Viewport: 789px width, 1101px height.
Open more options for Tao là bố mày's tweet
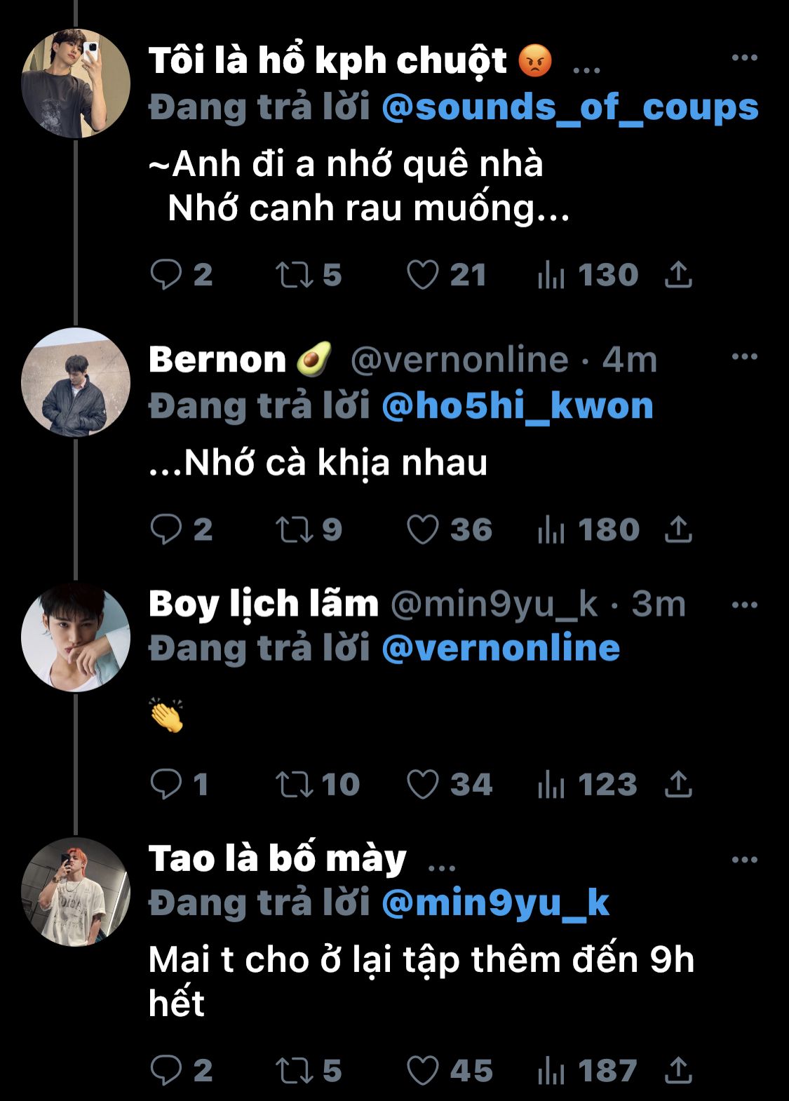tap(744, 860)
